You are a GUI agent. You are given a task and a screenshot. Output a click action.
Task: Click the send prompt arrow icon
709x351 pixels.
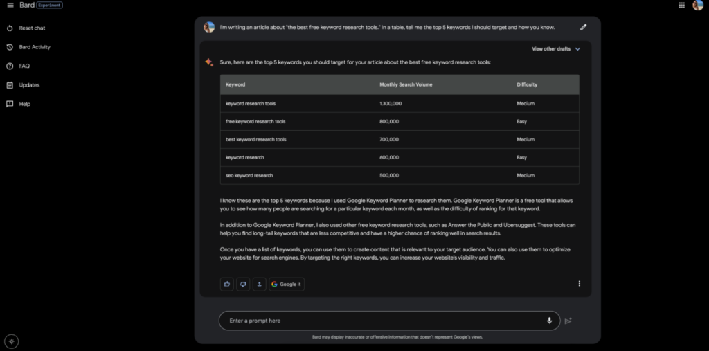(x=568, y=321)
